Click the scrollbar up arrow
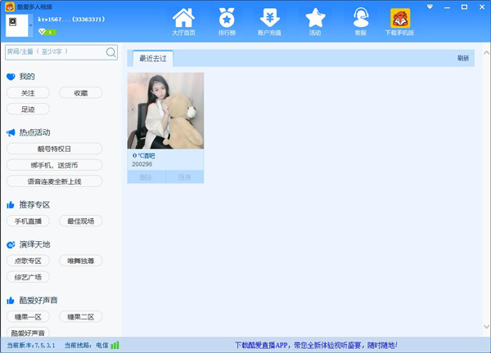The image size is (491, 353). (486, 53)
